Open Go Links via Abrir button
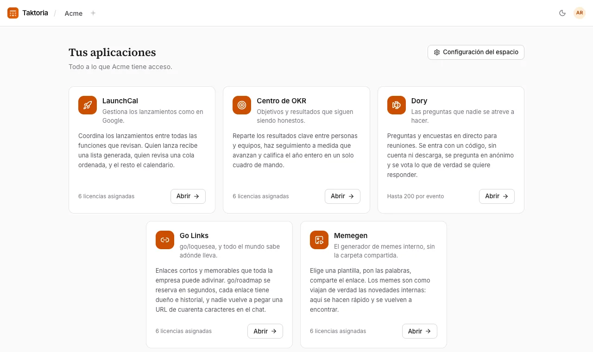Viewport: 593px width, 352px height. coord(265,331)
